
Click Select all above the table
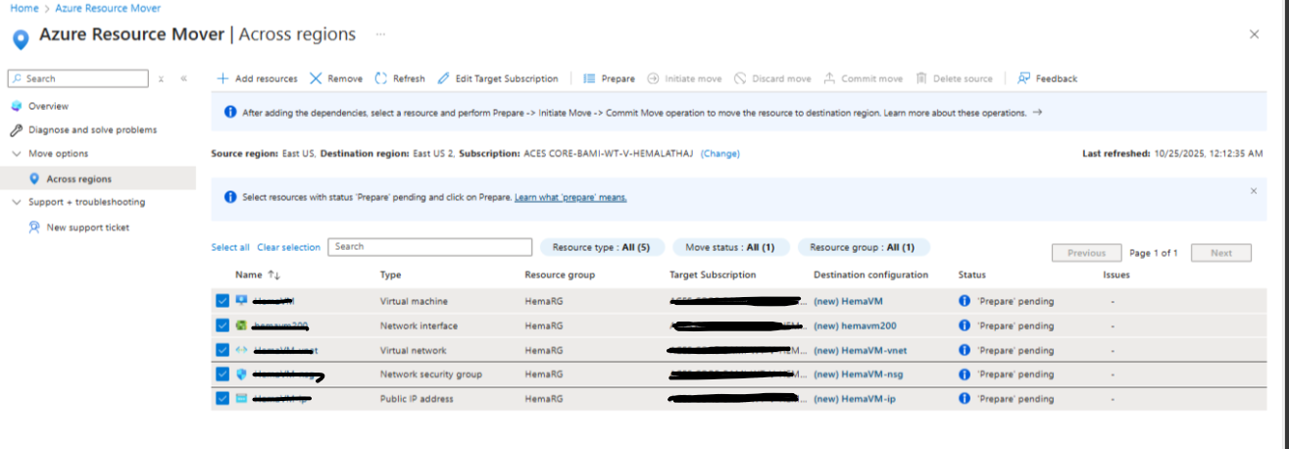[230, 247]
